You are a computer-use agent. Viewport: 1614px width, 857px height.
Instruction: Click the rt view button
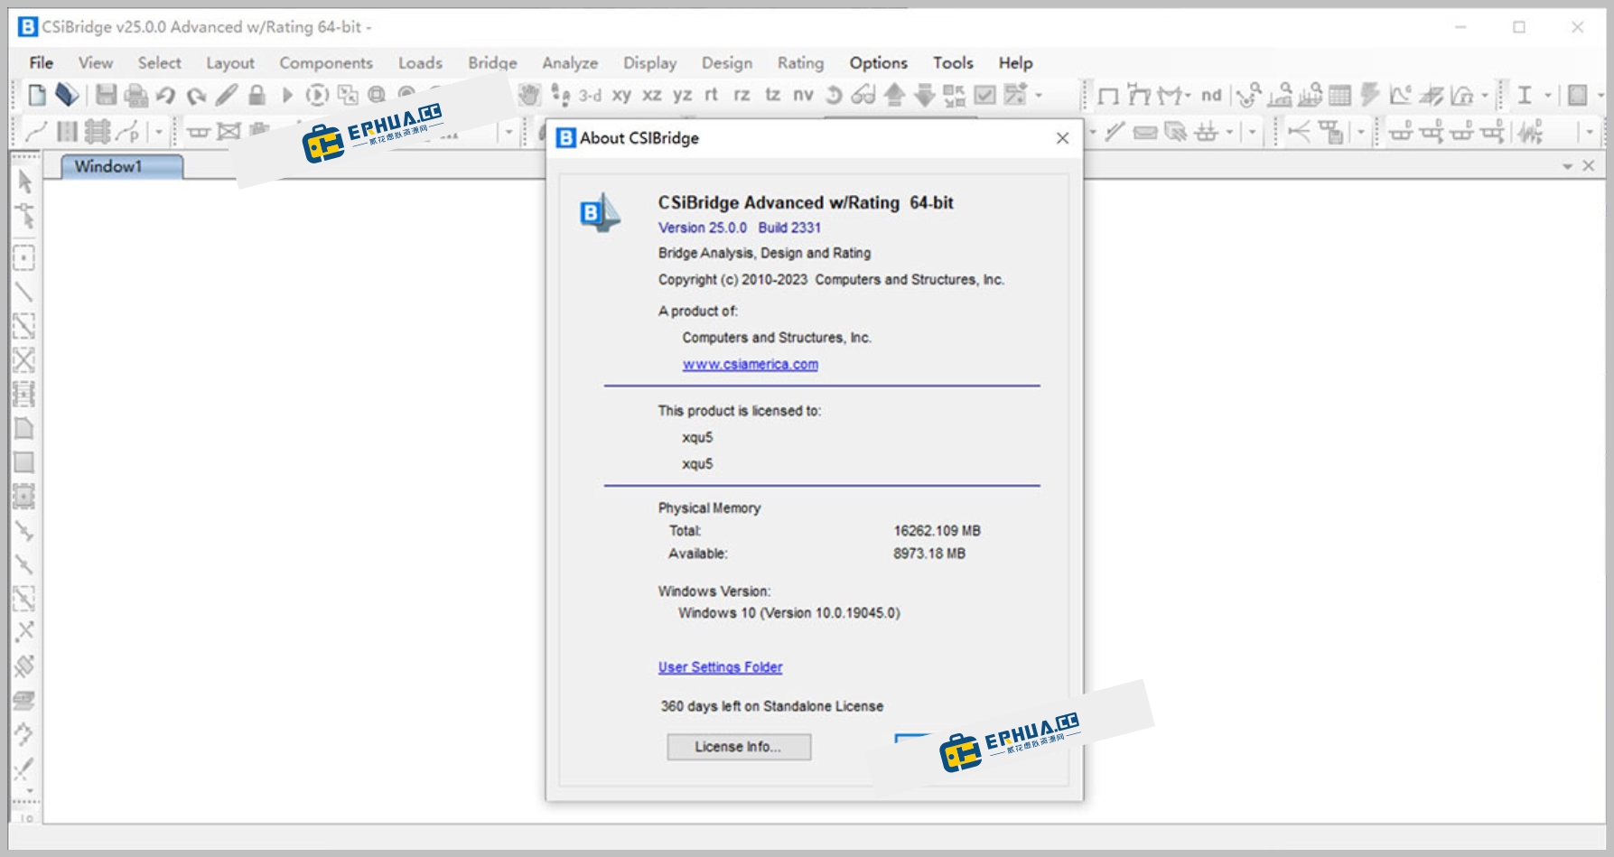click(x=712, y=95)
